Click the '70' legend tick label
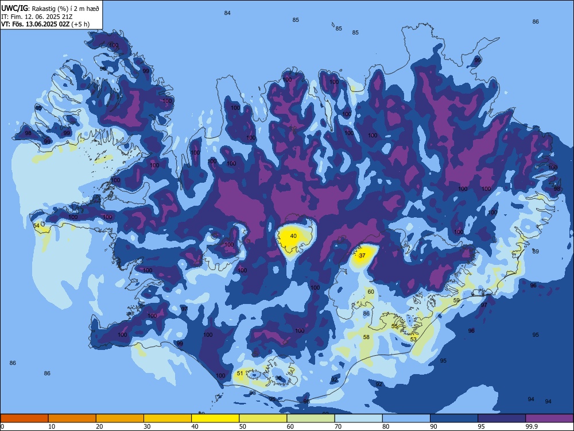This screenshot has width=574, height=431. click(338, 426)
